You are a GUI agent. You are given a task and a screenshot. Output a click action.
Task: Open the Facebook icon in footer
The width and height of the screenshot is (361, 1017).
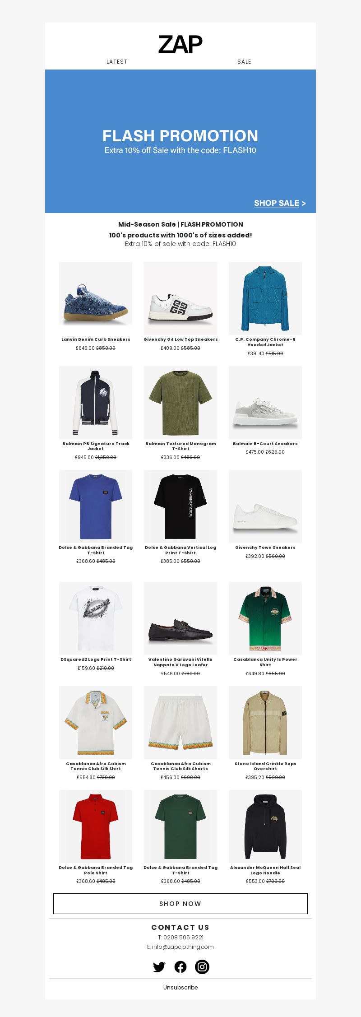[180, 967]
